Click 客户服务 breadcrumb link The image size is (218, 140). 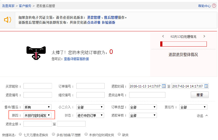point(25,6)
